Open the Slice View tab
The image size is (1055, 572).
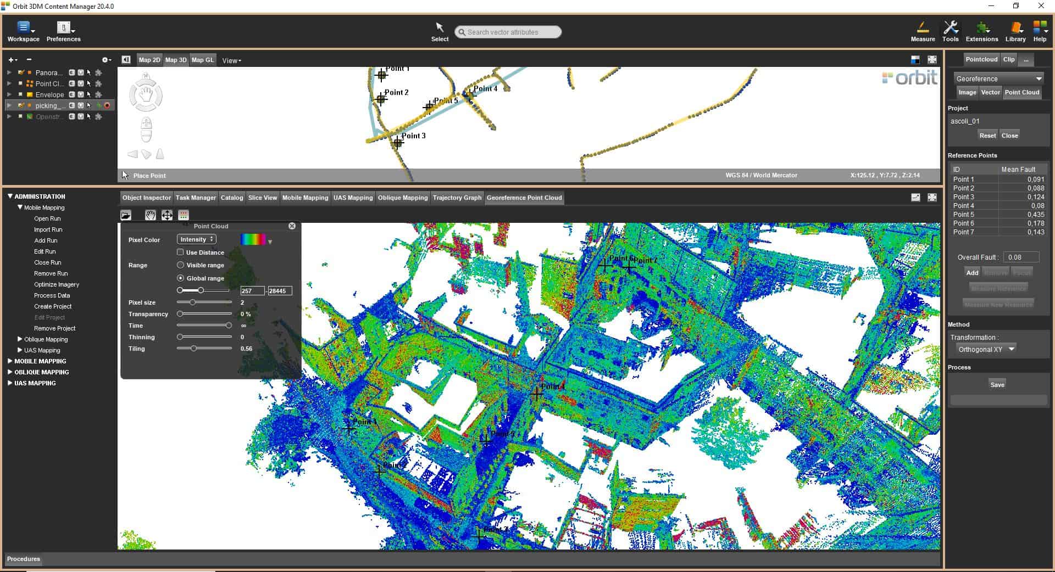coord(262,198)
